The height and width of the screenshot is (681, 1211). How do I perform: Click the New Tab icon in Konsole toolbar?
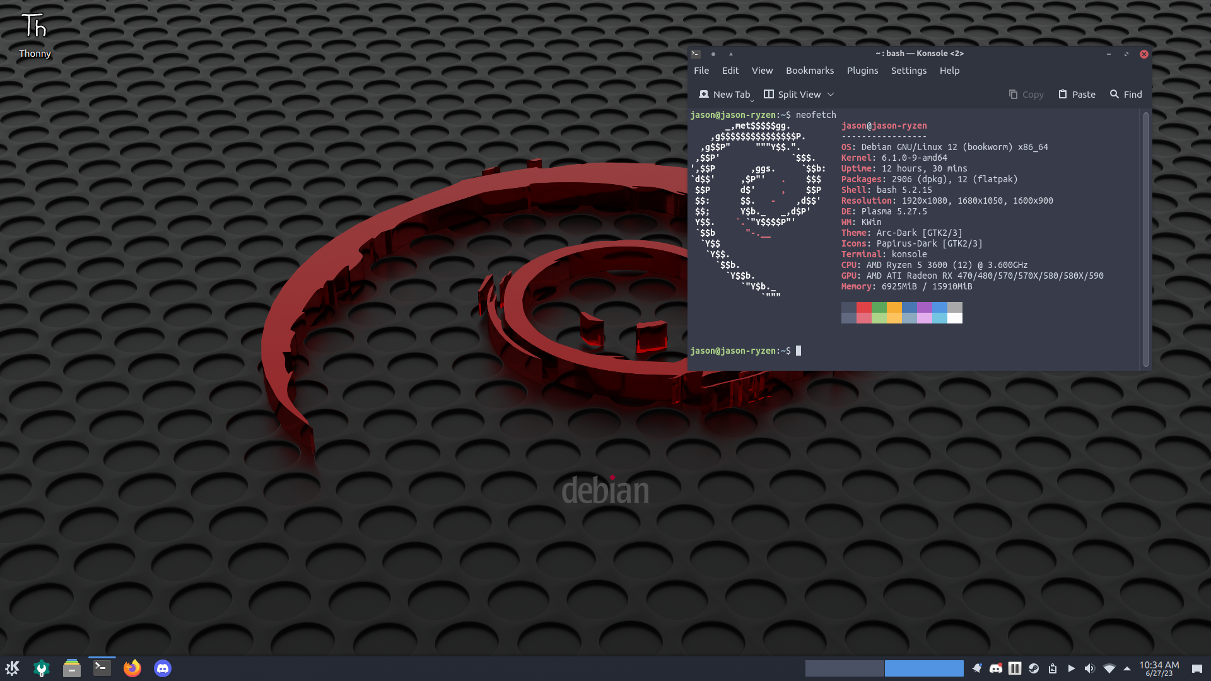(704, 94)
